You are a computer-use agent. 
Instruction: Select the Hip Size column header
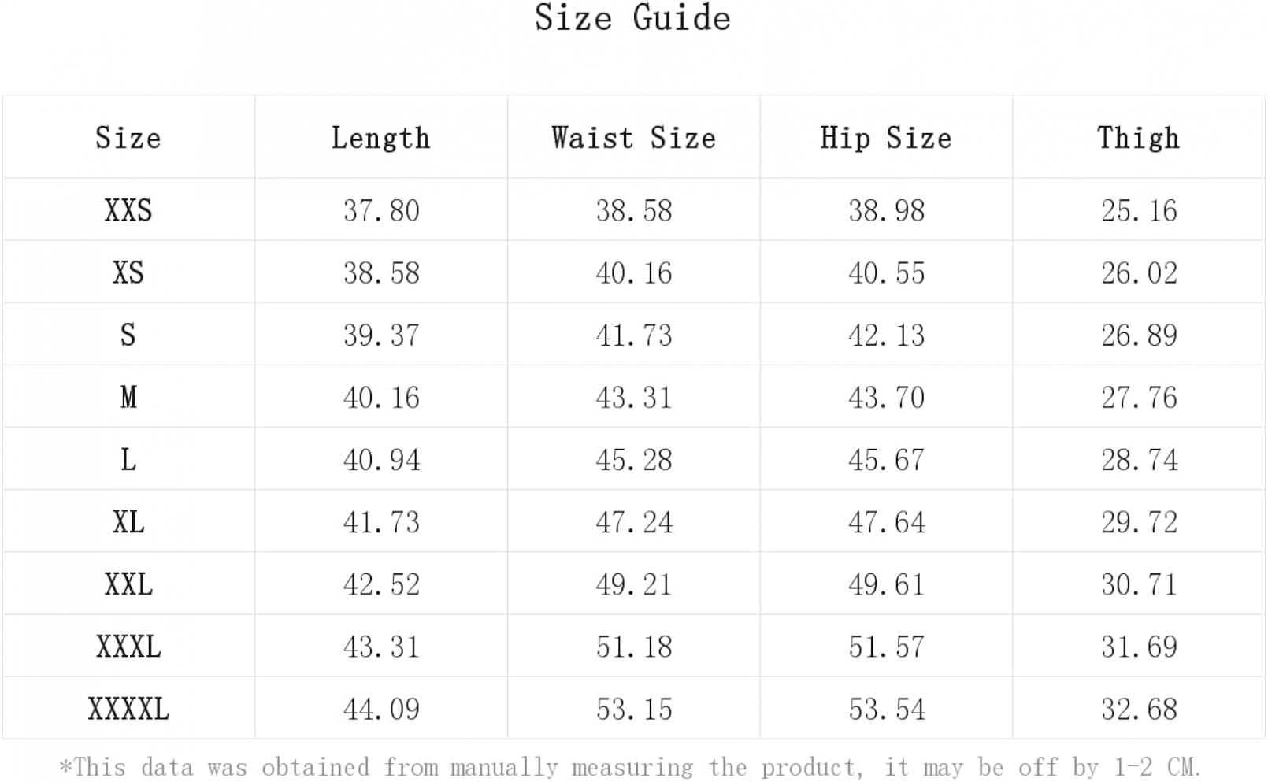[886, 138]
